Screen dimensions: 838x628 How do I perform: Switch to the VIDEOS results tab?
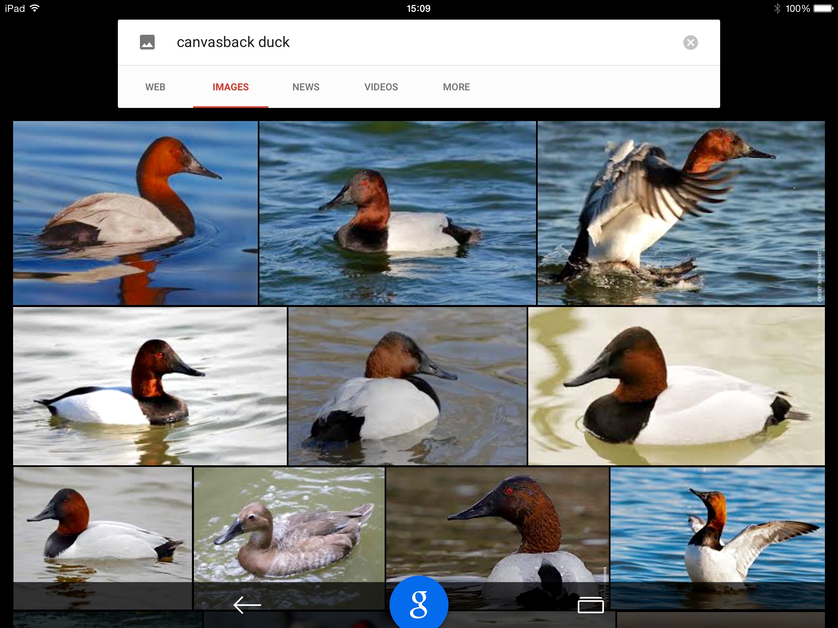tap(381, 87)
